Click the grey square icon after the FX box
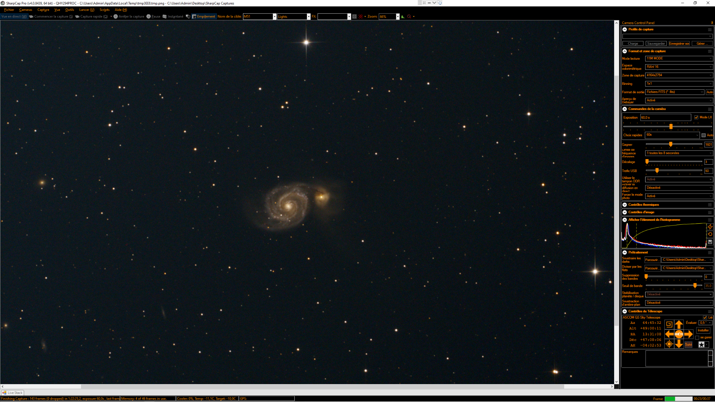This screenshot has width=715, height=402. click(354, 16)
